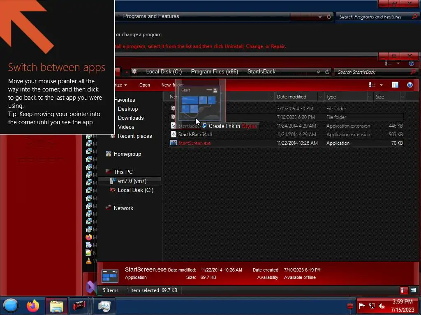Image resolution: width=421 pixels, height=315 pixels.
Task: Open Videos in navigation pane
Action: [x=126, y=127]
